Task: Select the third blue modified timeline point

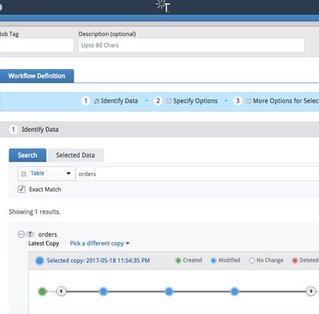Action: click(235, 291)
